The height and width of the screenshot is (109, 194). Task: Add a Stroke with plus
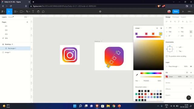click(191, 83)
